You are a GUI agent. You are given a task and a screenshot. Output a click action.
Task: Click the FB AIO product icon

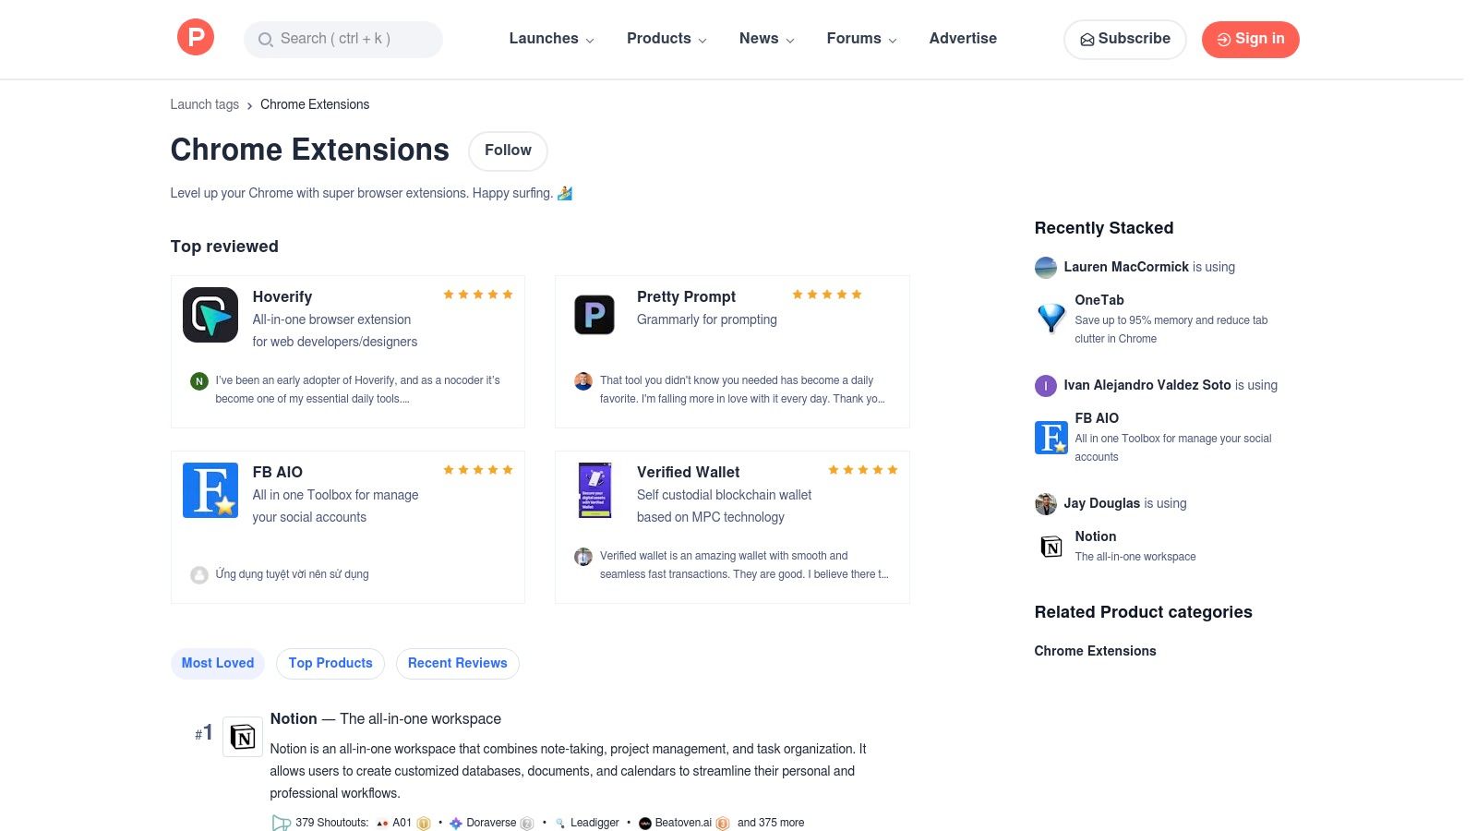point(210,489)
